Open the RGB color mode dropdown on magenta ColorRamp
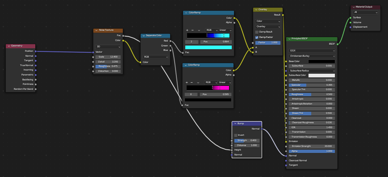This screenshot has width=388, height=177. pos(211,82)
